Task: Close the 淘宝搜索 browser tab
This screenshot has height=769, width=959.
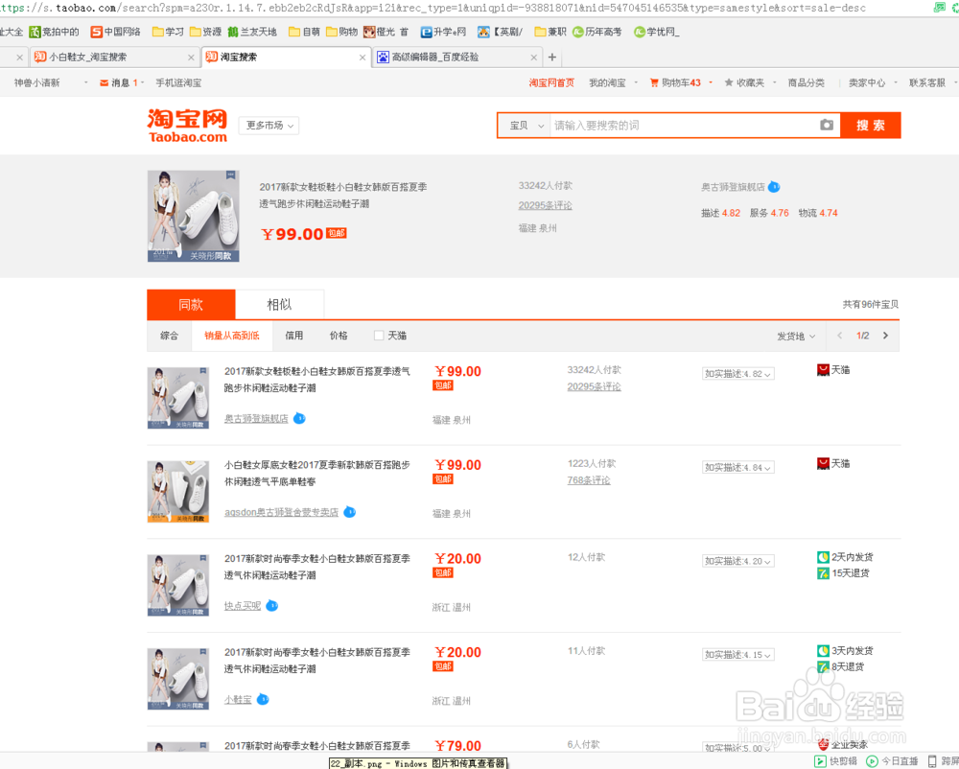Action: click(x=363, y=58)
